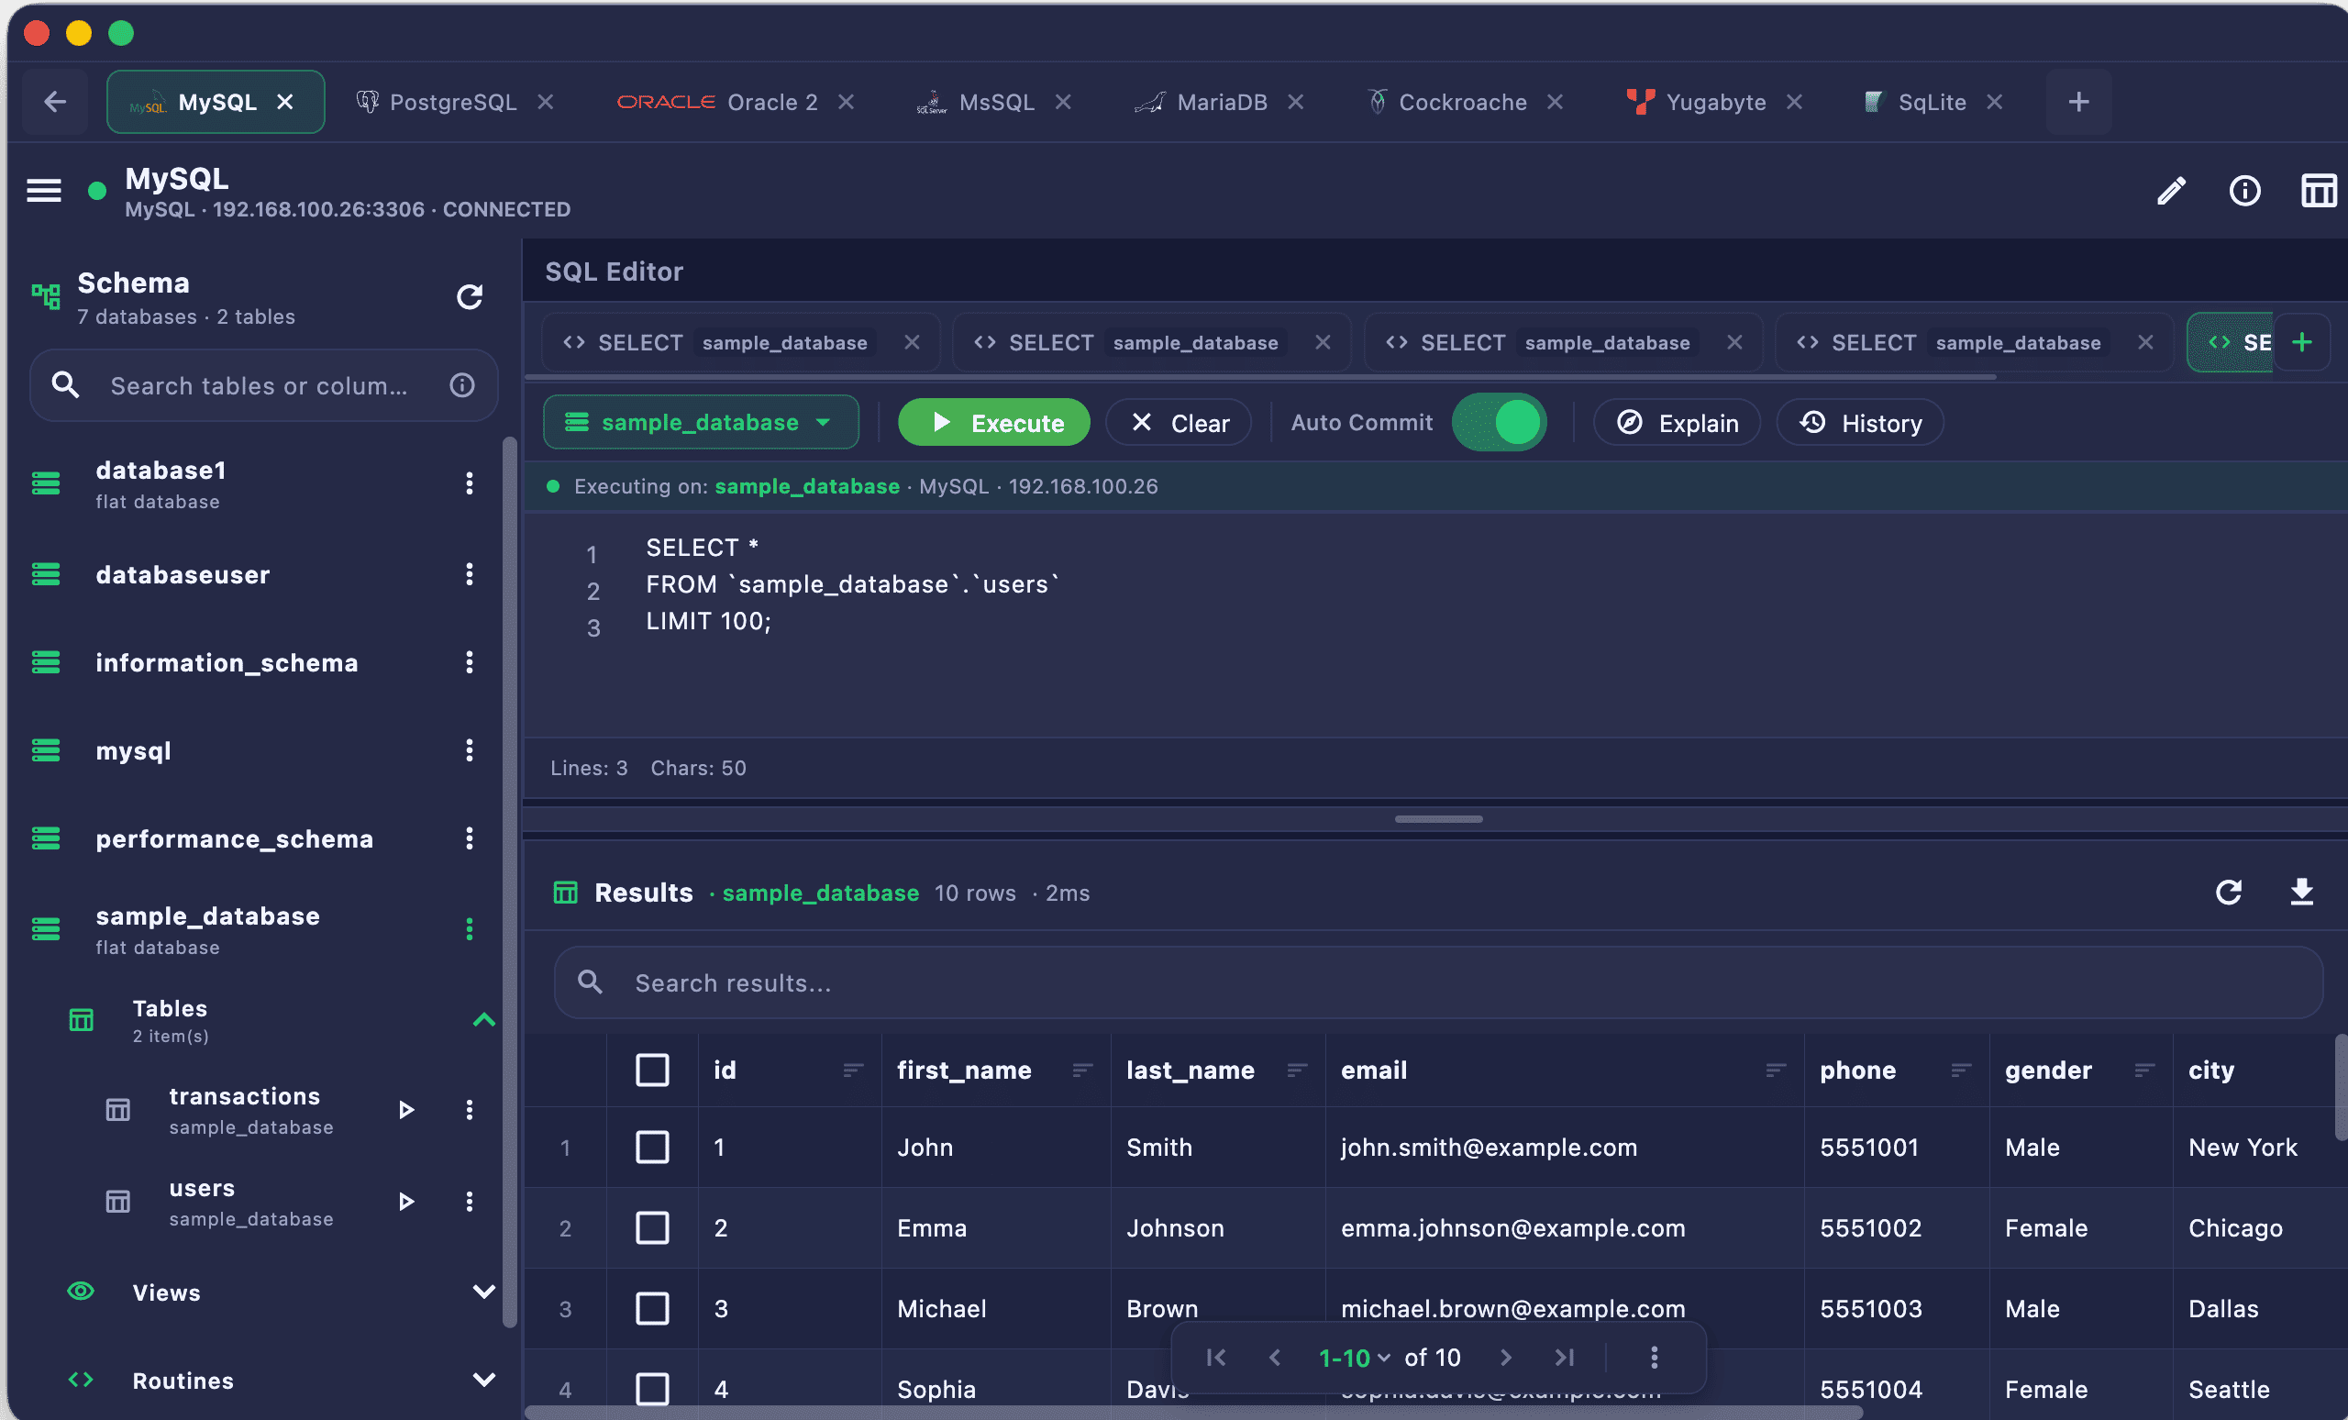
Task: Open the users table three-dot menu
Action: [x=469, y=1201]
